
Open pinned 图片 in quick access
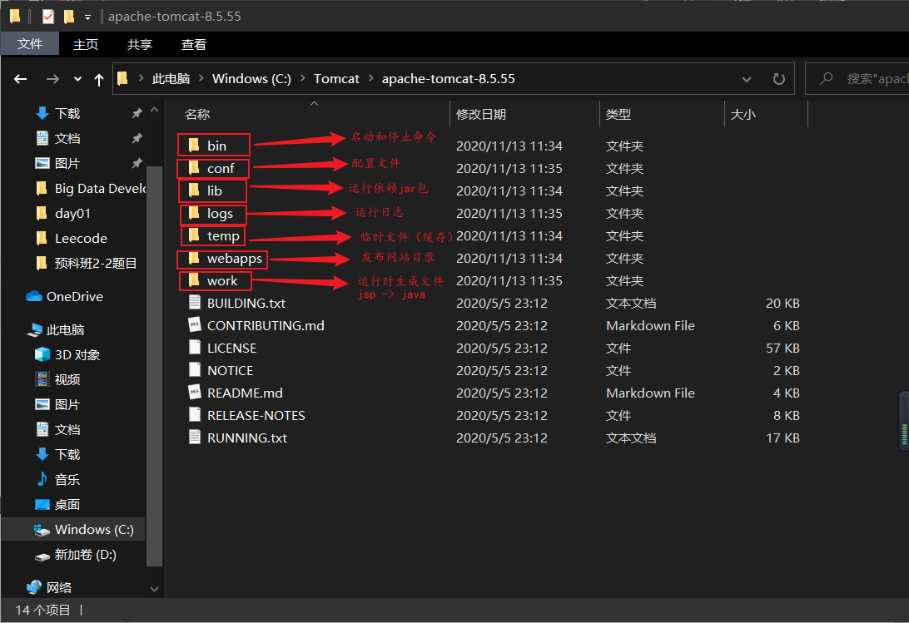tap(67, 163)
